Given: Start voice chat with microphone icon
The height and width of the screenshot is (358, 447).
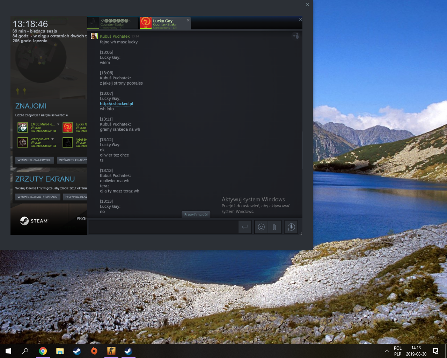Looking at the screenshot, I should click(291, 227).
